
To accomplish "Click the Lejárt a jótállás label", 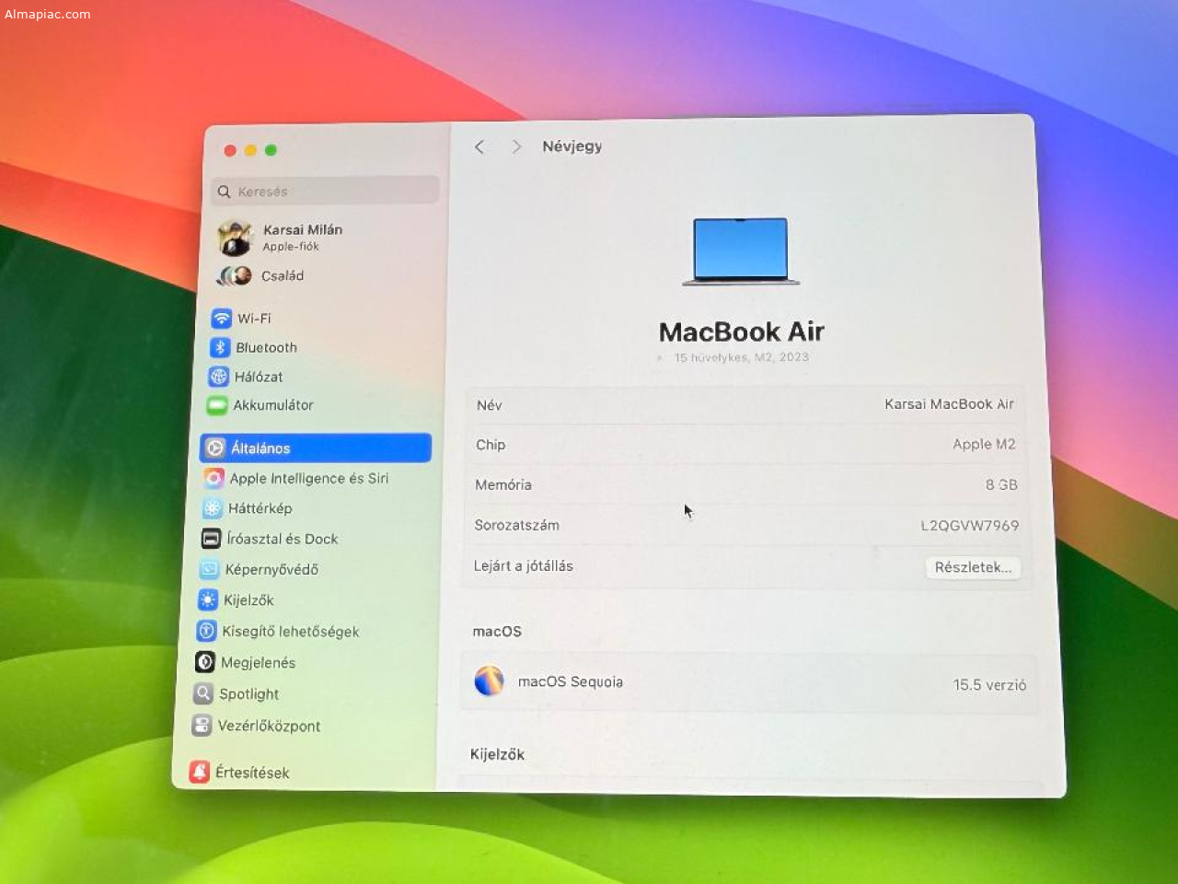I will click(523, 566).
